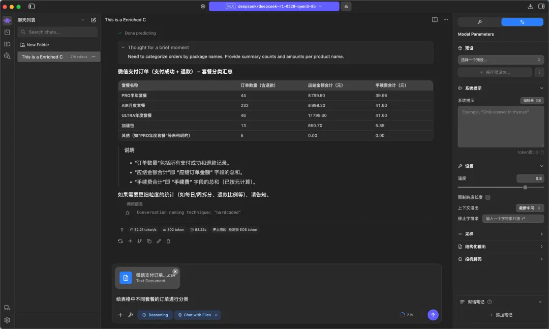Toggle the Reasoning option

(155, 315)
